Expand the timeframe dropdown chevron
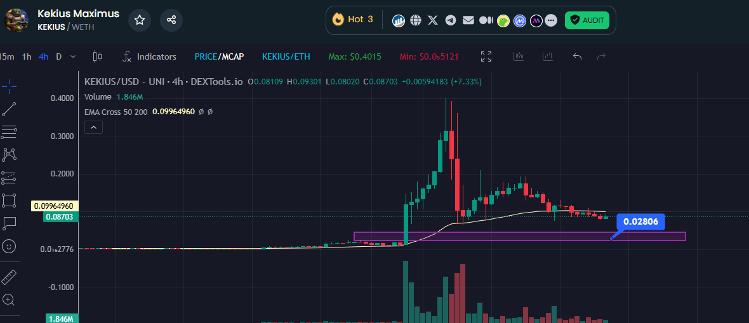Image resolution: width=749 pixels, height=323 pixels. (x=72, y=56)
